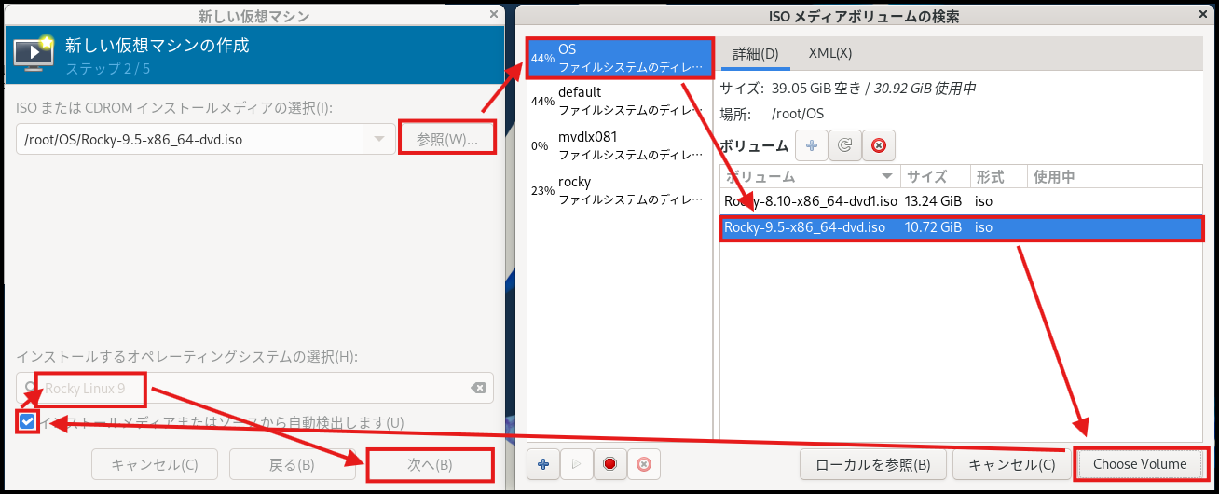This screenshot has width=1219, height=494.
Task: Click the Choose Volume button
Action: point(1140,463)
